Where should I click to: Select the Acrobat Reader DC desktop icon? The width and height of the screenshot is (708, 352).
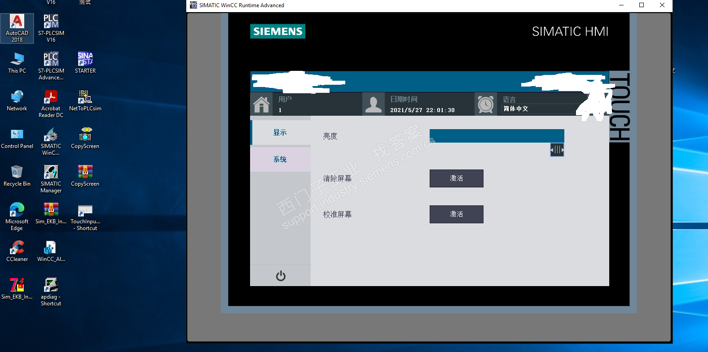[51, 104]
